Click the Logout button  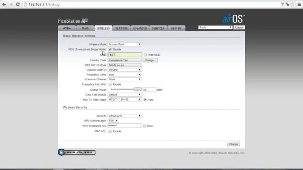[239, 27]
